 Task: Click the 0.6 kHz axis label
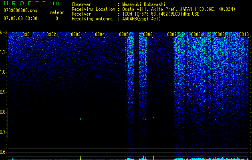(x=3, y=152)
